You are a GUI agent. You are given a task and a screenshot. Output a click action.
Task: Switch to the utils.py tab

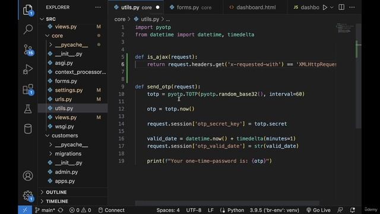136,8
